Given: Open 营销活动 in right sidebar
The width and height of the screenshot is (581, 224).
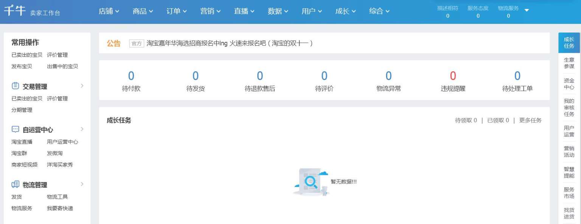Looking at the screenshot, I should tap(569, 151).
